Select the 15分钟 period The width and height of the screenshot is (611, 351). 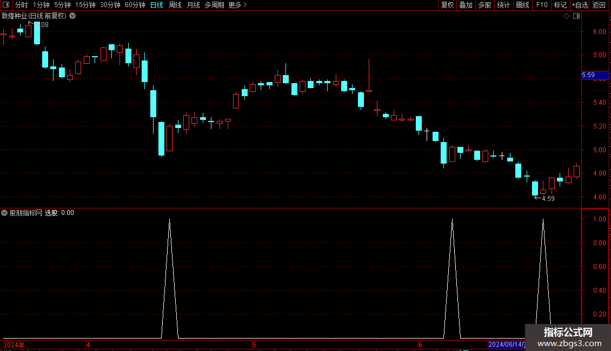85,5
